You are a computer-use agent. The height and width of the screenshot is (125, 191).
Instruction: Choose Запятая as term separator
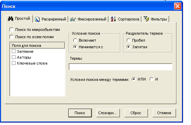coord(129,47)
